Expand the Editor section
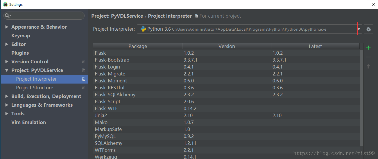 [x=7, y=44]
